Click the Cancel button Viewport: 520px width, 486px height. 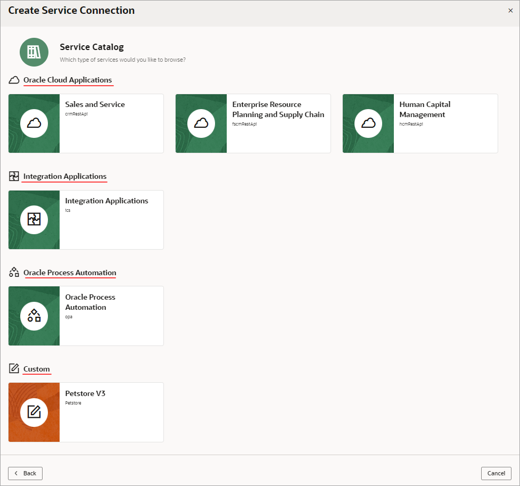(496, 473)
